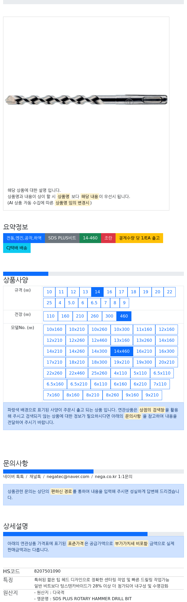The image size is (187, 602).
Task: Click the green 14-460 tag
Action: pyautogui.click(x=90, y=238)
